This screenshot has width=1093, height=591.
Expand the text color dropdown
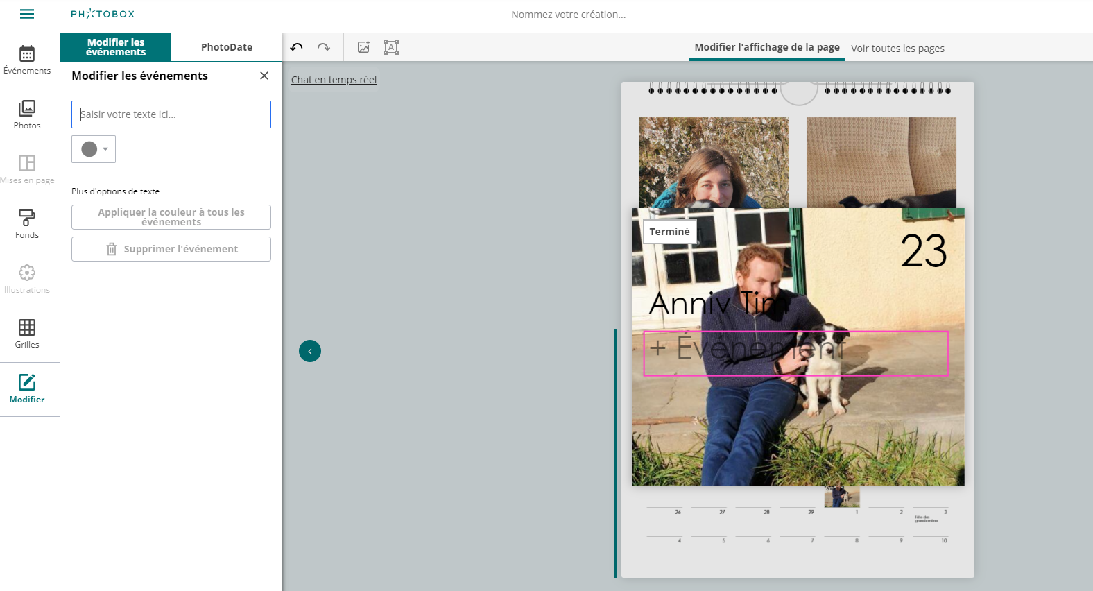pos(94,149)
